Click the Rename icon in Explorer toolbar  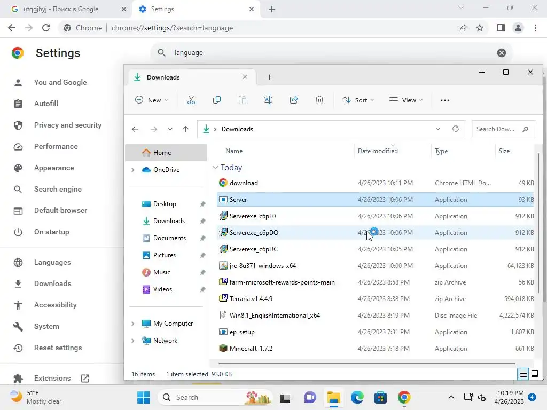(x=268, y=100)
